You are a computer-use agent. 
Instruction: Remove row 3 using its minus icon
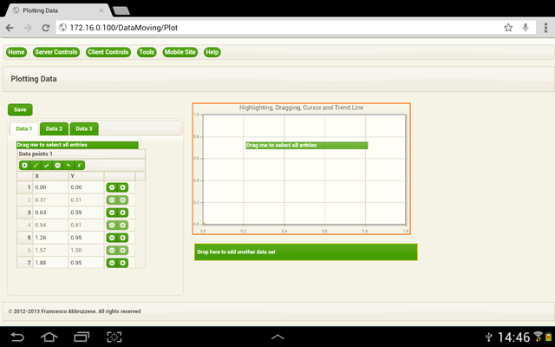pyautogui.click(x=112, y=213)
